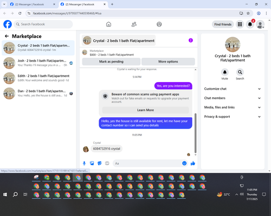271x216 pixels.
Task: Open the account profile avatar menu
Action: (260, 24)
